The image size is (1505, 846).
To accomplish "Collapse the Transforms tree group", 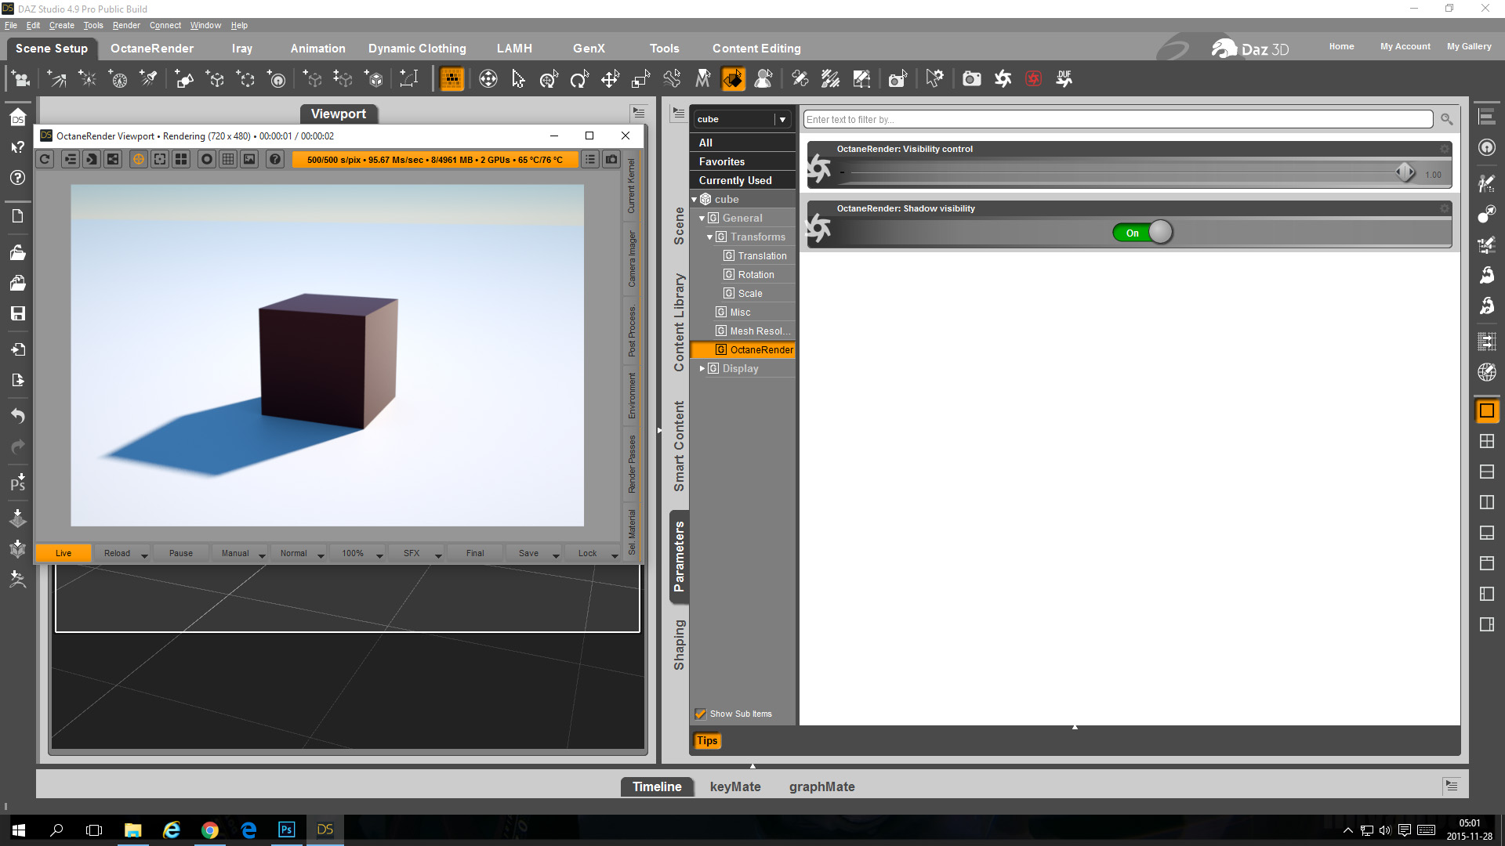I will [x=710, y=237].
